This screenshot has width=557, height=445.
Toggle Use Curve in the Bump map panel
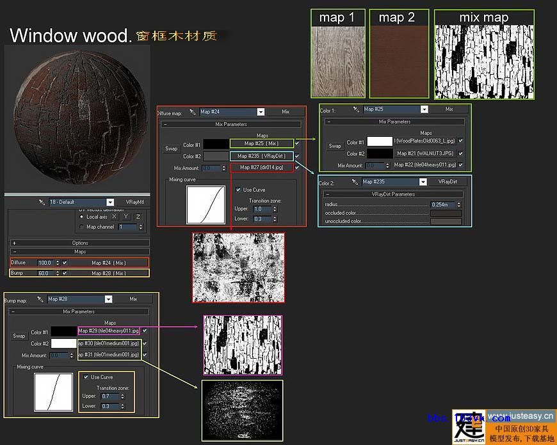(x=86, y=377)
